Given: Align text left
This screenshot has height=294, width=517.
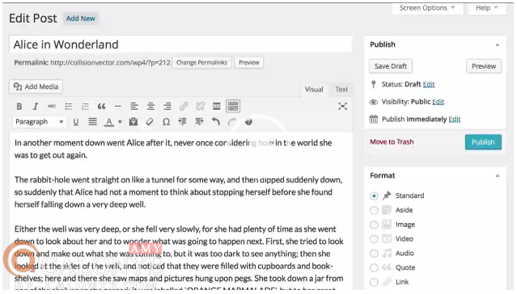Looking at the screenshot, I should click(x=134, y=107).
